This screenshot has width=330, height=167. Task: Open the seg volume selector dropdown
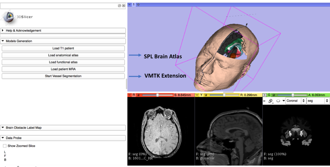(x=318, y=101)
